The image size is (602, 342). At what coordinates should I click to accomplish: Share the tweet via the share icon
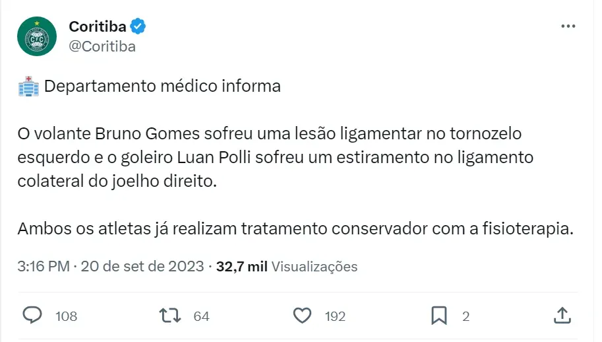pyautogui.click(x=562, y=316)
